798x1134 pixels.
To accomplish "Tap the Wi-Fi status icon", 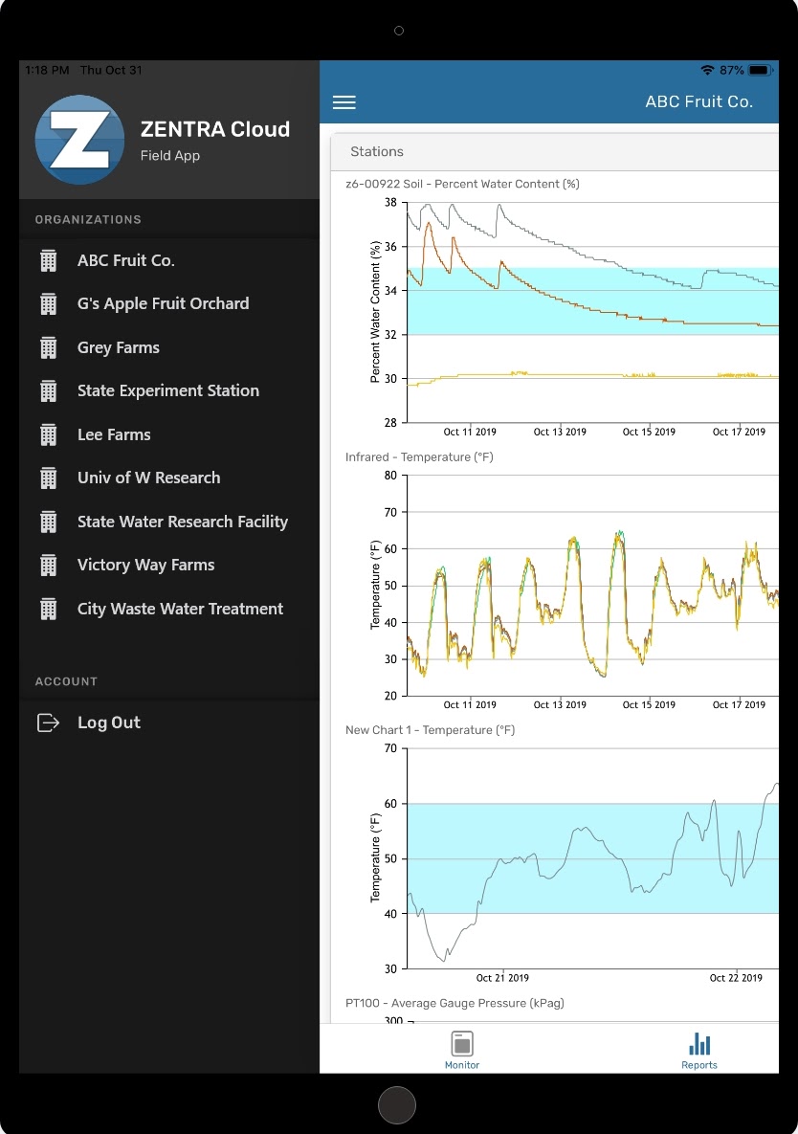I will [x=706, y=69].
